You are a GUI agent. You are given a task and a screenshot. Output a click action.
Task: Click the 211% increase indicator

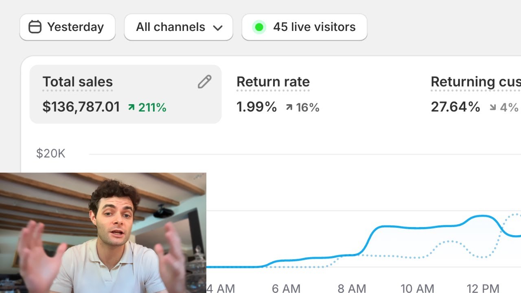(x=147, y=107)
